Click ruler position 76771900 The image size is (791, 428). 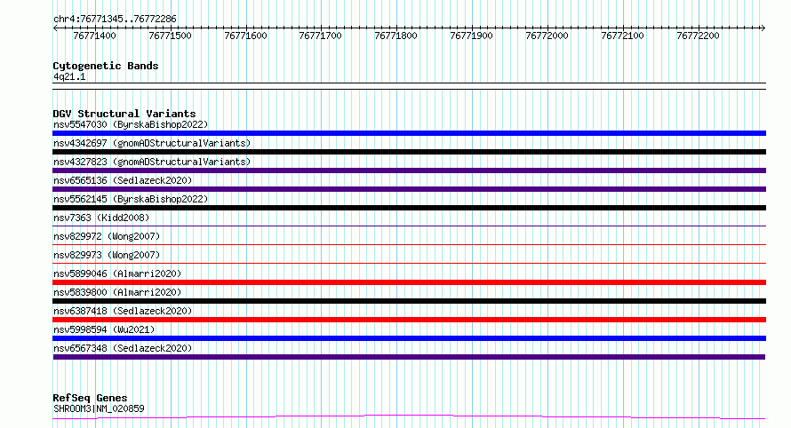[472, 36]
